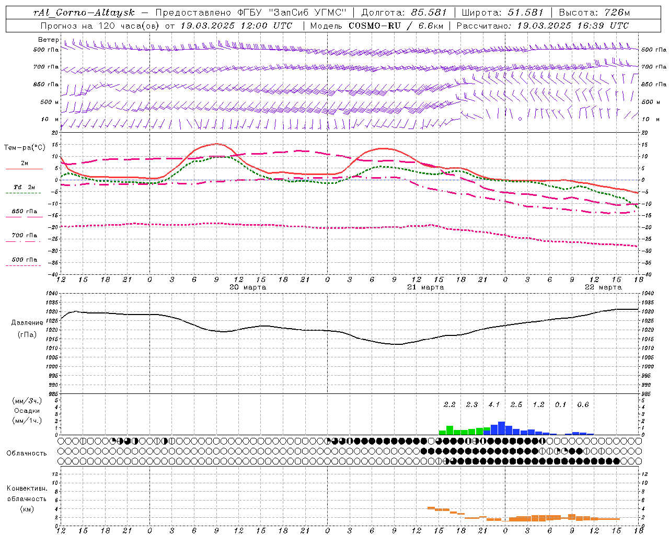Click the (мм/3ч.) precipitation unit label
Screen dimensions: 669x535
click(27, 401)
